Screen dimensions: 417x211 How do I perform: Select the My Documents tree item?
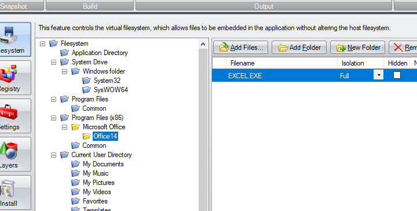coord(103,164)
